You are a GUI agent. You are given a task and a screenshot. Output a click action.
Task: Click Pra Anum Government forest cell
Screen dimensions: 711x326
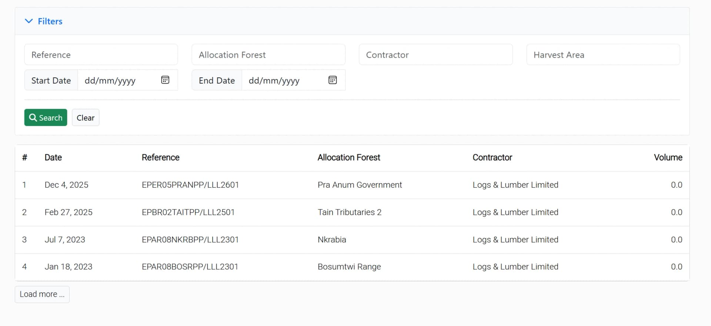coord(360,185)
